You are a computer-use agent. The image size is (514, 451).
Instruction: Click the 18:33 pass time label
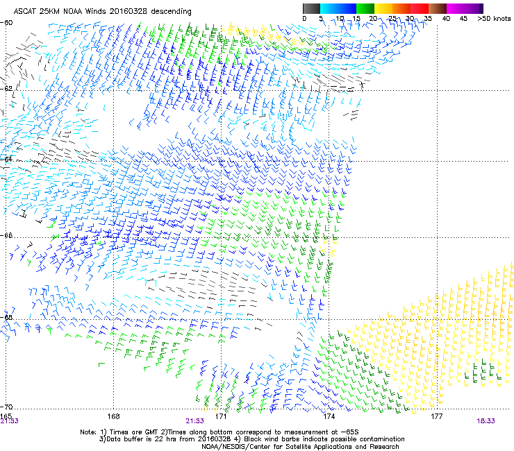click(x=486, y=421)
